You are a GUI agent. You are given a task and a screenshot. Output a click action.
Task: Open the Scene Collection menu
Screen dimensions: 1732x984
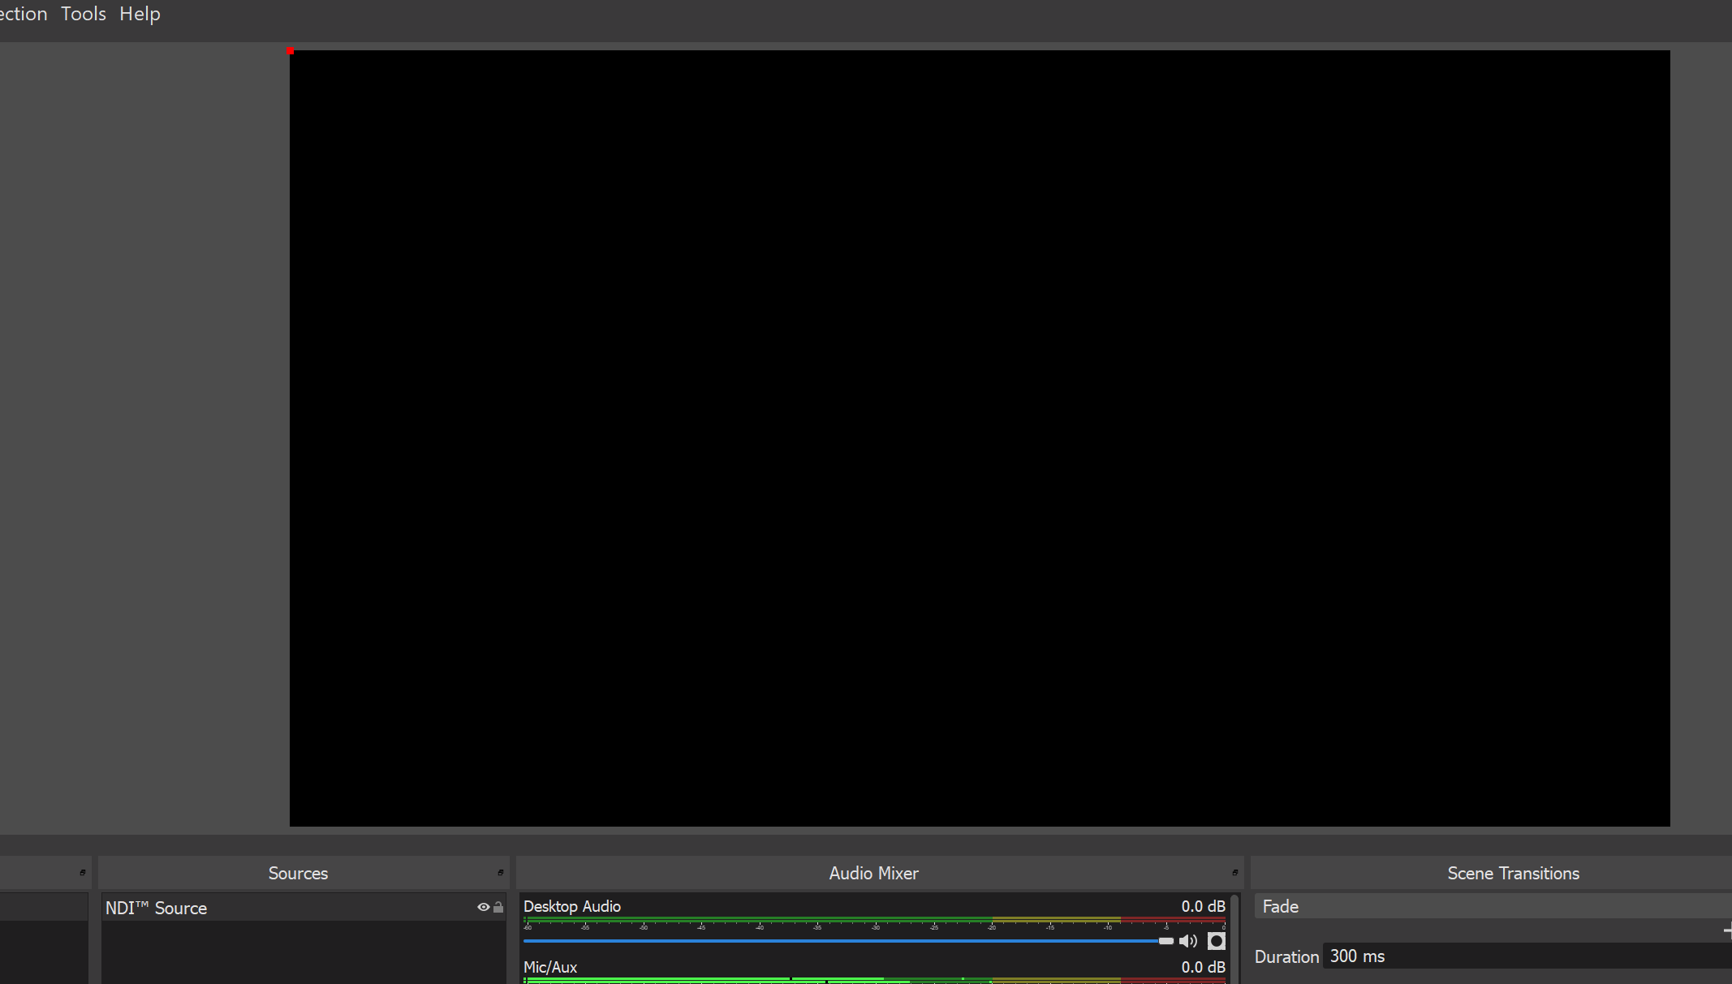[22, 14]
